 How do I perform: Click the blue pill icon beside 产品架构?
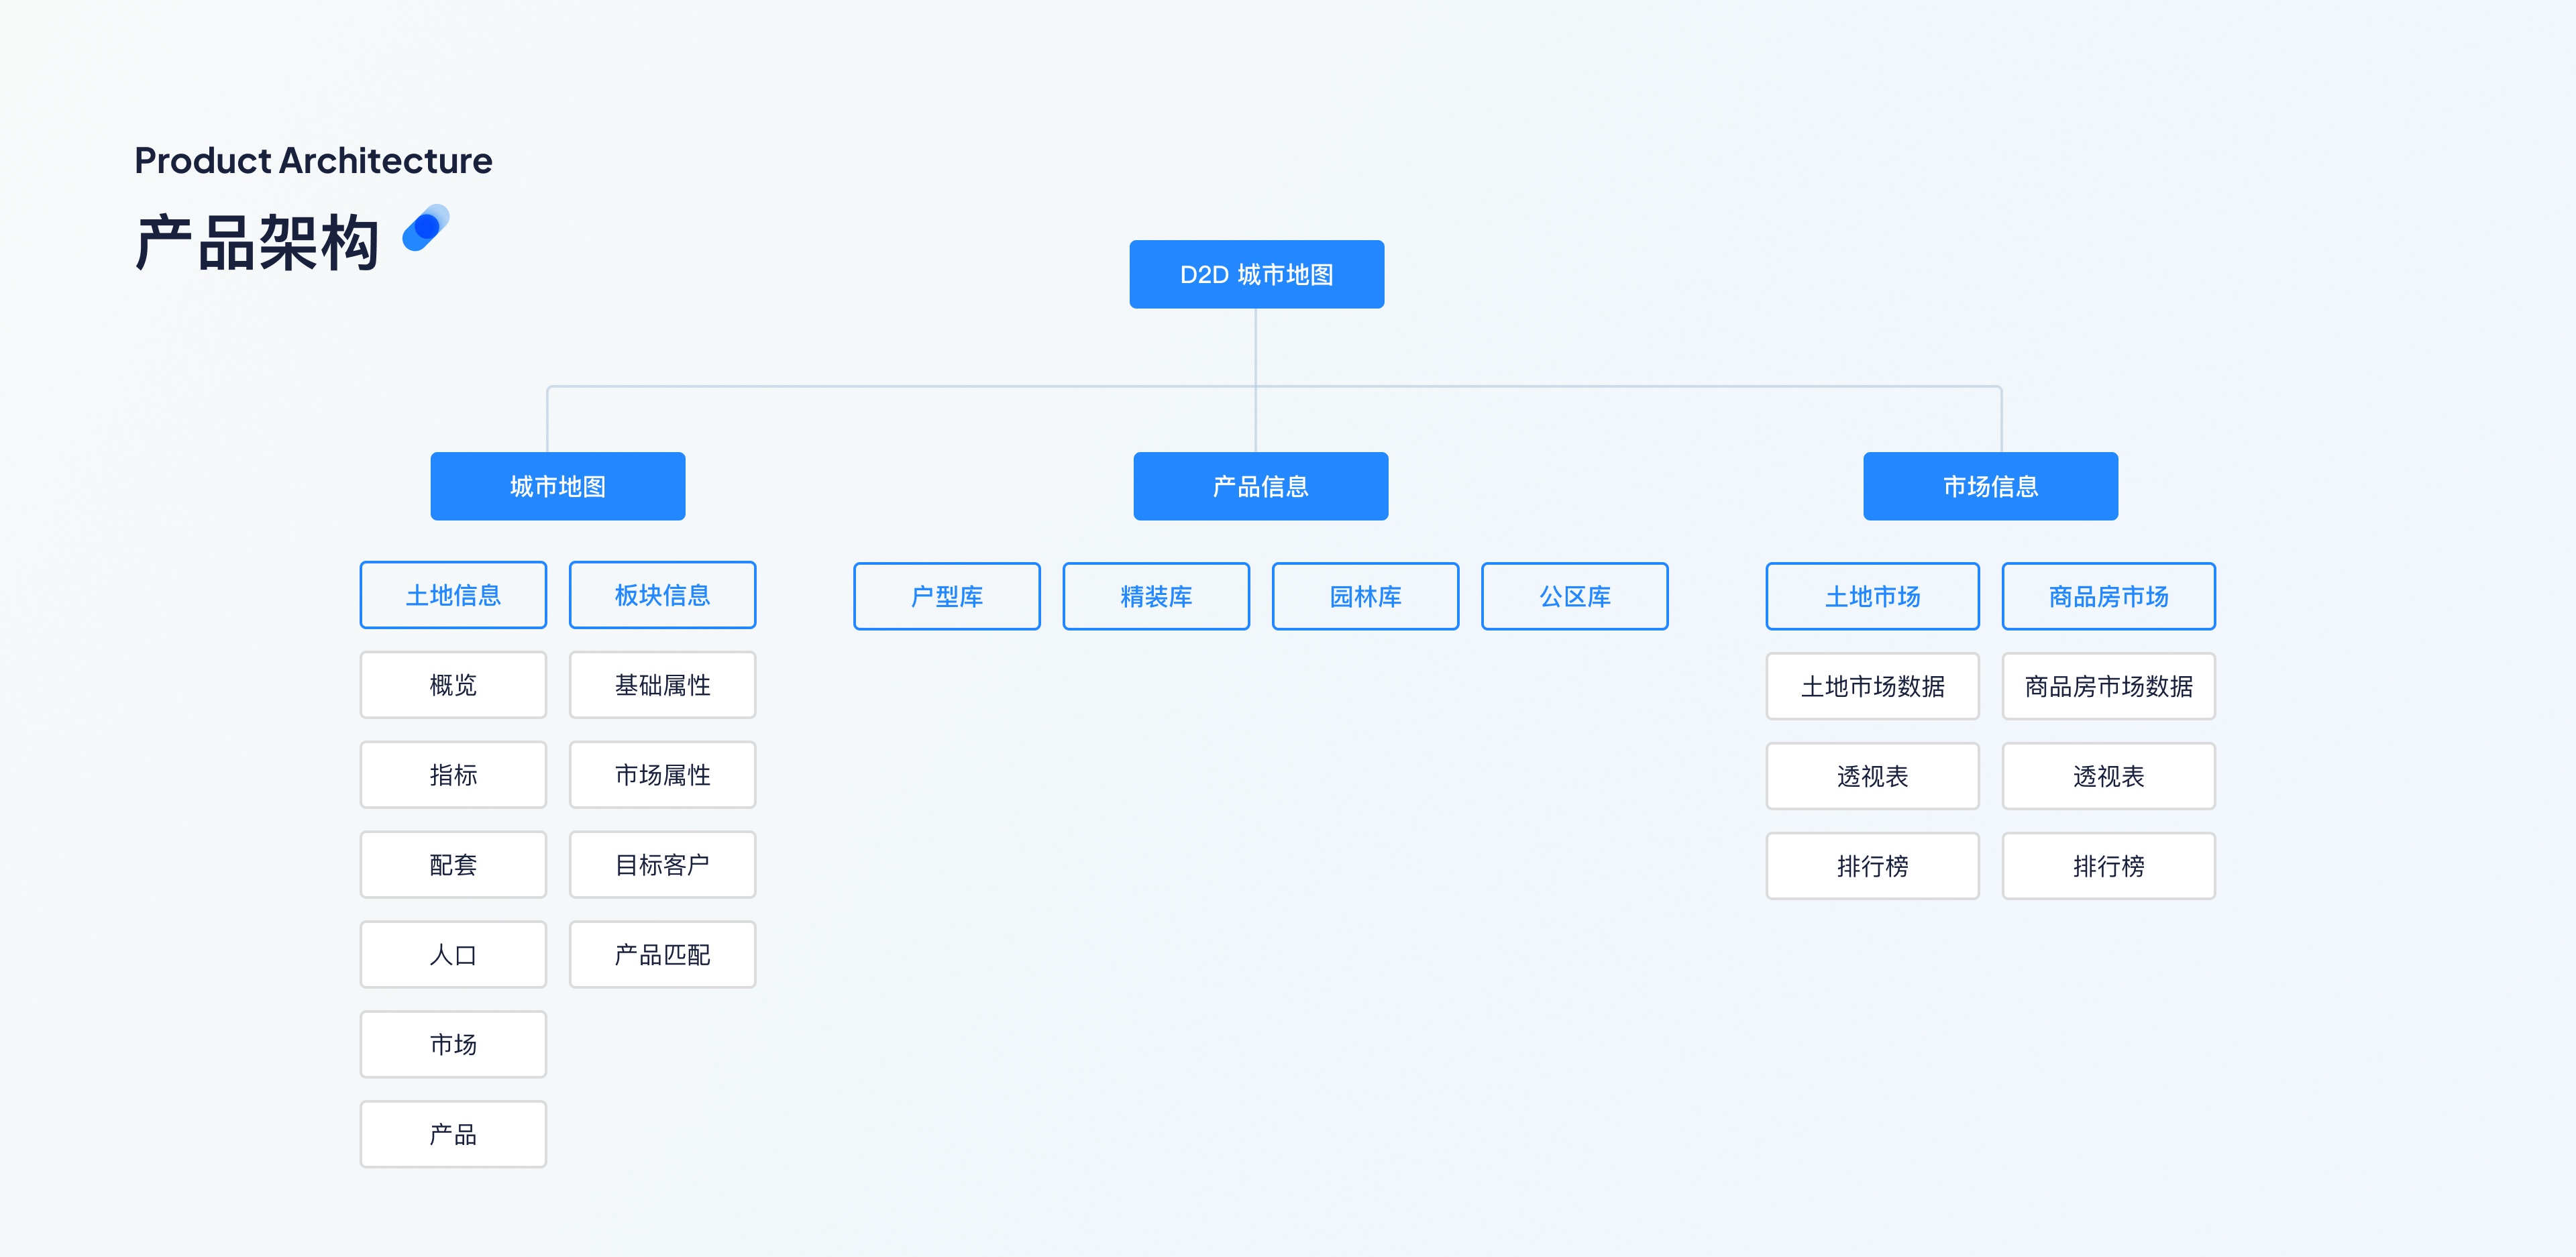coord(426,228)
